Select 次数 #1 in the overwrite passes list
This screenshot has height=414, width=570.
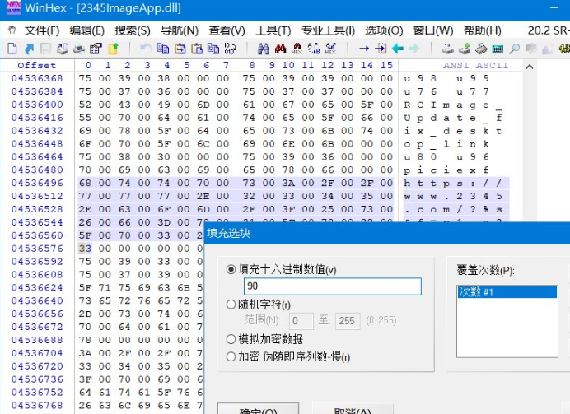coord(507,292)
